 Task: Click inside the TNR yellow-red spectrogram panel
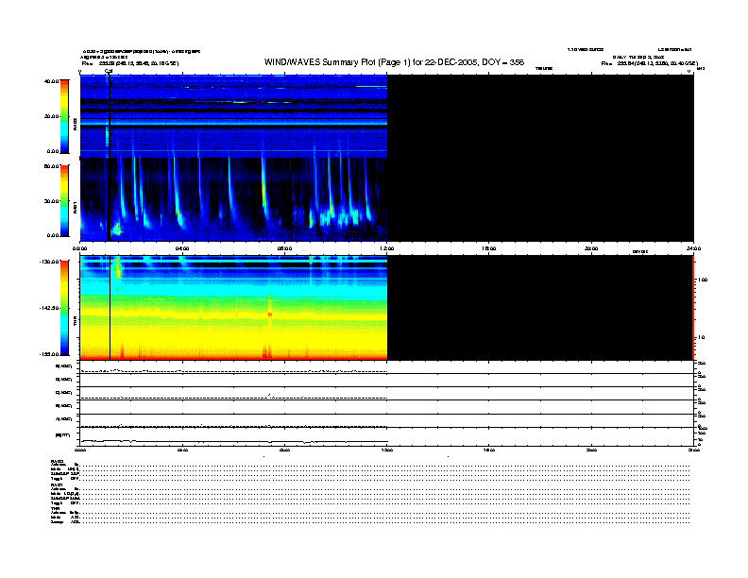[233, 308]
